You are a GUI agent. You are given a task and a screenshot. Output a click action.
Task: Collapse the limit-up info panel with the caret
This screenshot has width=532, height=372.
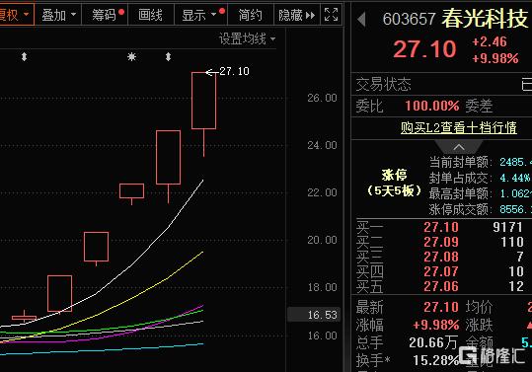point(459,147)
